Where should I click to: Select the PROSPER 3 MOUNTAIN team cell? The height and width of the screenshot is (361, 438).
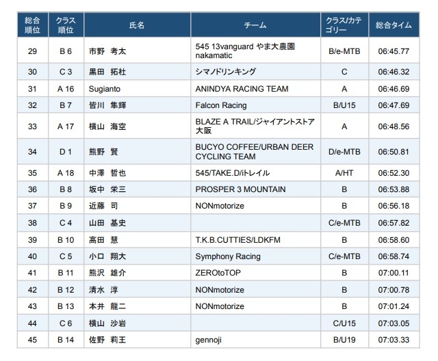(240, 189)
